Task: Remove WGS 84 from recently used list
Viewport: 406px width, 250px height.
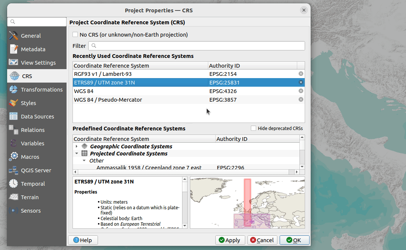Action: [301, 91]
